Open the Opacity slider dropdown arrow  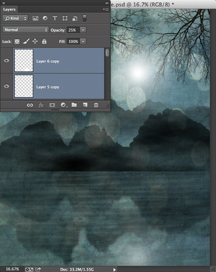coord(83,30)
